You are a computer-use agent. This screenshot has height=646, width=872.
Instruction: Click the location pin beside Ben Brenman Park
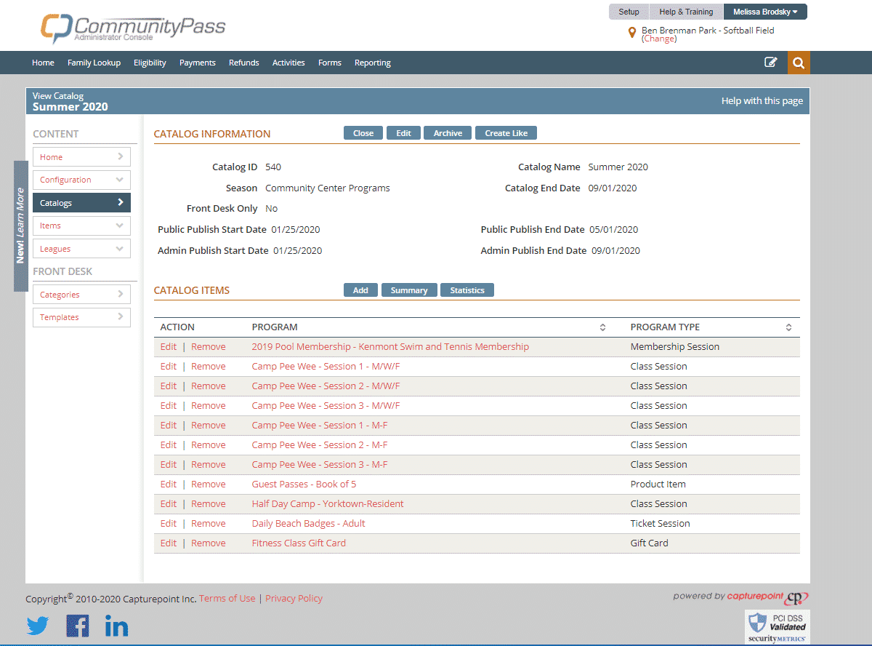[x=631, y=32]
